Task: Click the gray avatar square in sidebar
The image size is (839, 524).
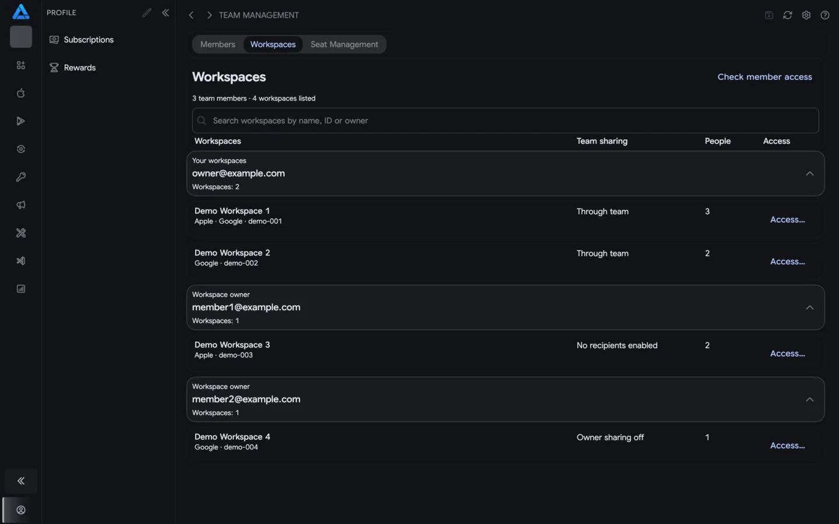Action: (21, 37)
